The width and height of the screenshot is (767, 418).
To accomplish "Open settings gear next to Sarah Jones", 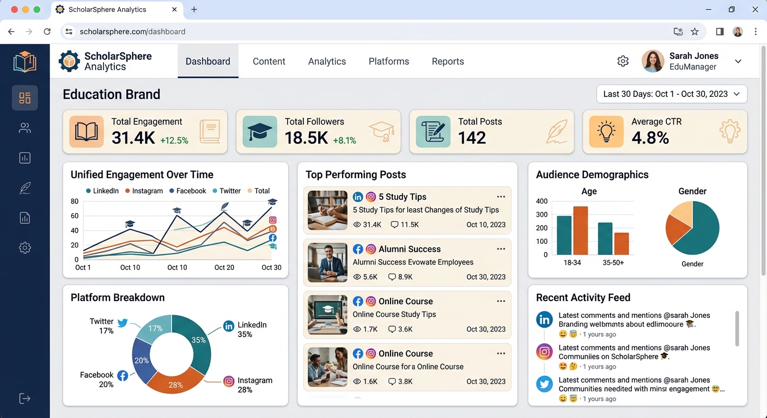I will [x=623, y=62].
